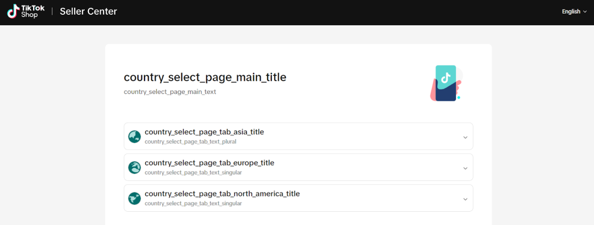Screen dimensions: 594x225
Task: Click the phone illustration with TikTok logo
Action: point(446,83)
